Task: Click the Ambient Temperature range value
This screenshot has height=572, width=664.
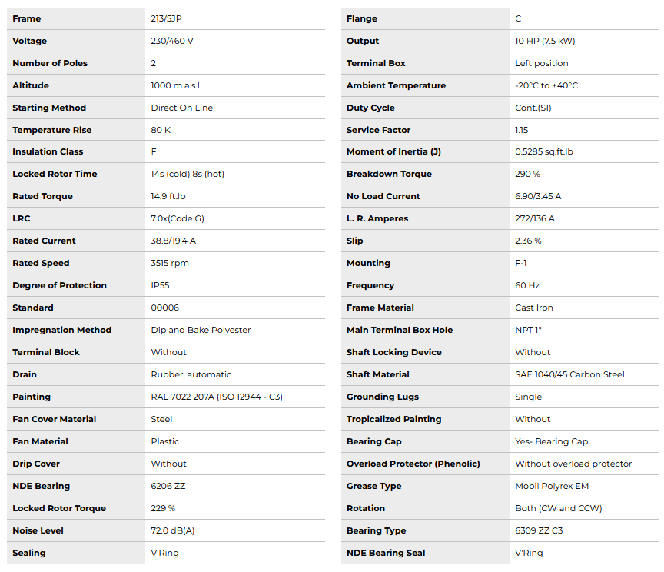Action: click(x=546, y=85)
